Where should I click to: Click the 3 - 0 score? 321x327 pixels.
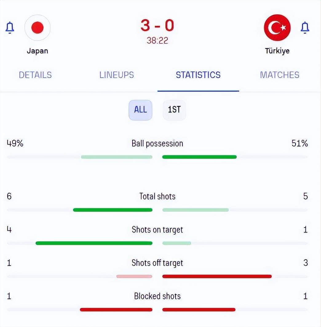[157, 26]
